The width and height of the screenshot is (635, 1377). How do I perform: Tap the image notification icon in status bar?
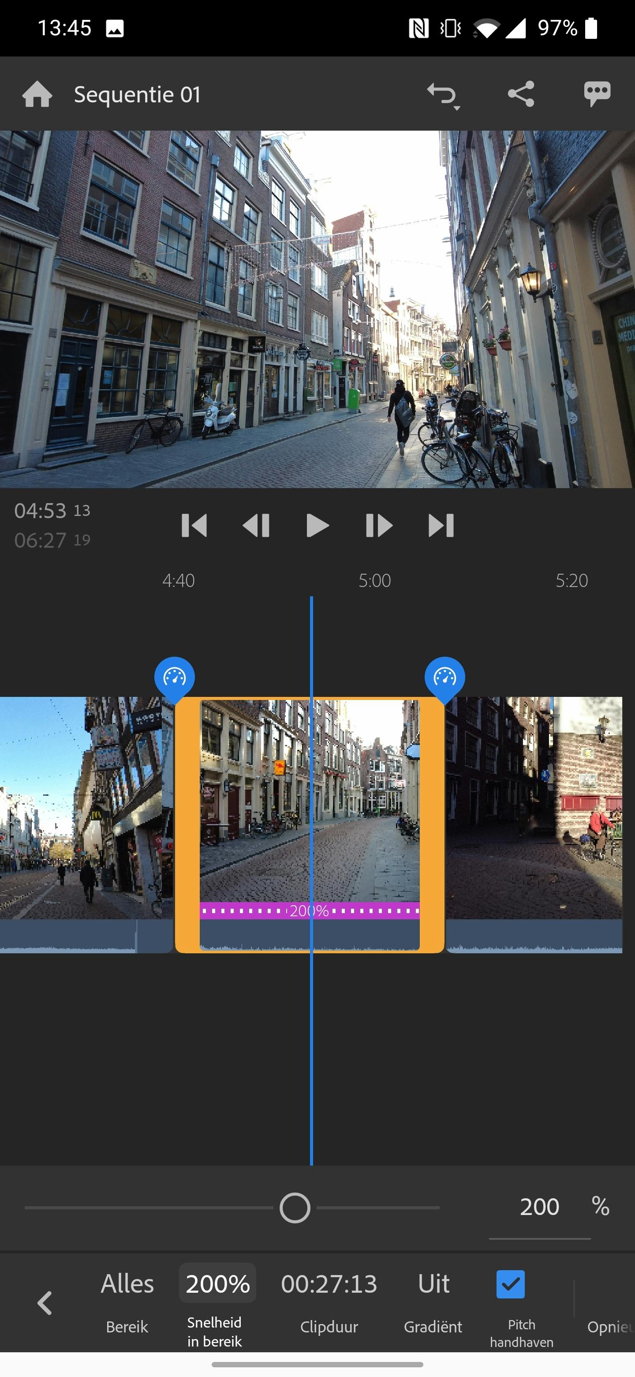115,28
